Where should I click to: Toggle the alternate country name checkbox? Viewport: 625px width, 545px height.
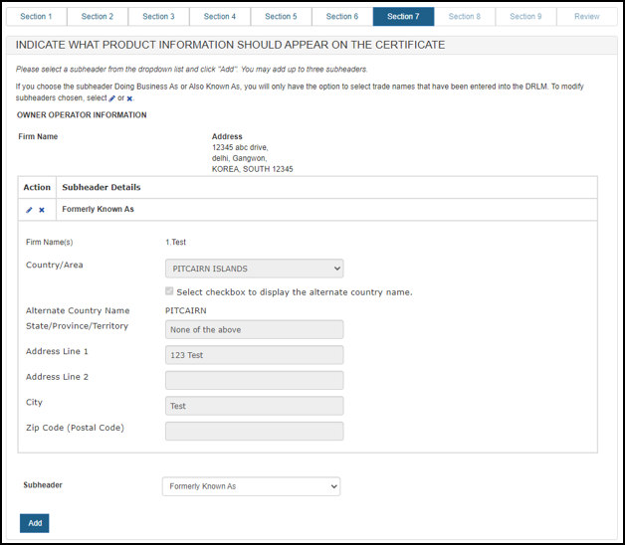pyautogui.click(x=170, y=291)
